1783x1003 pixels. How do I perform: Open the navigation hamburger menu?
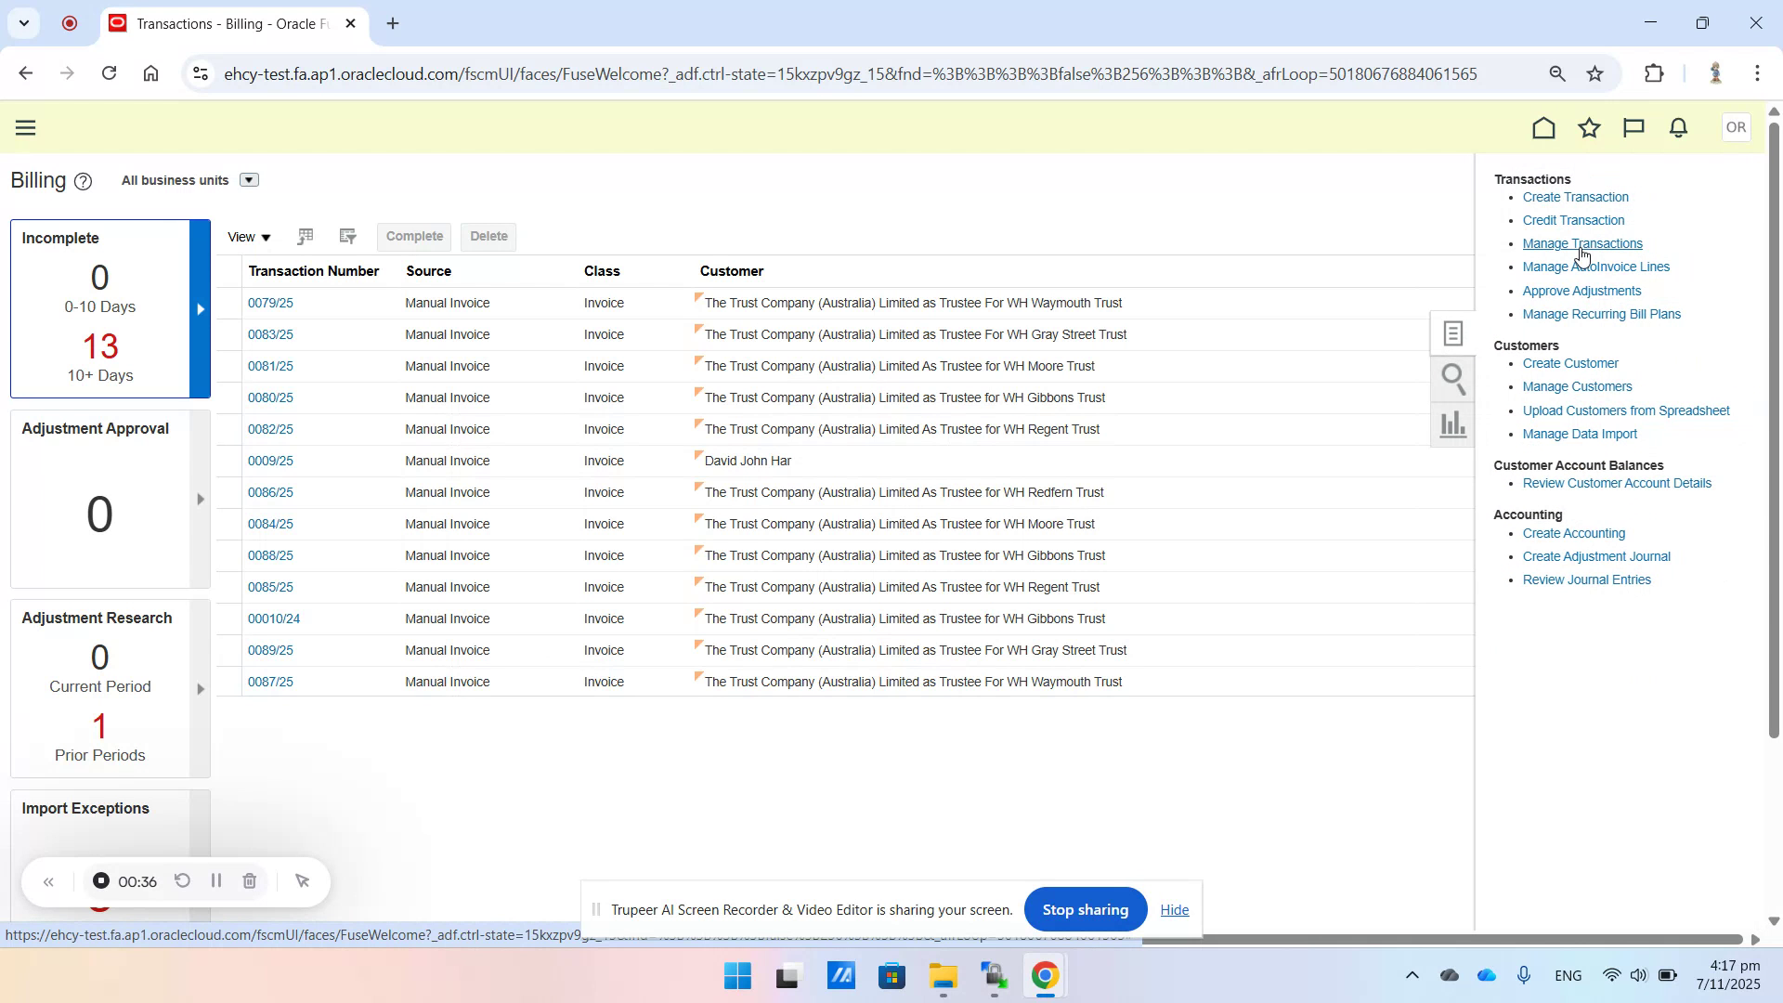click(25, 127)
